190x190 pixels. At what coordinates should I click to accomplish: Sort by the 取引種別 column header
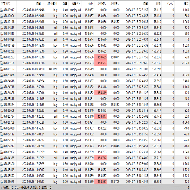tap(52, 4)
